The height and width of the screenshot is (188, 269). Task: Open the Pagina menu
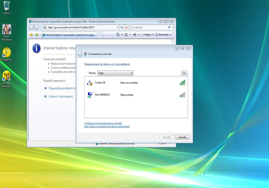[147, 34]
